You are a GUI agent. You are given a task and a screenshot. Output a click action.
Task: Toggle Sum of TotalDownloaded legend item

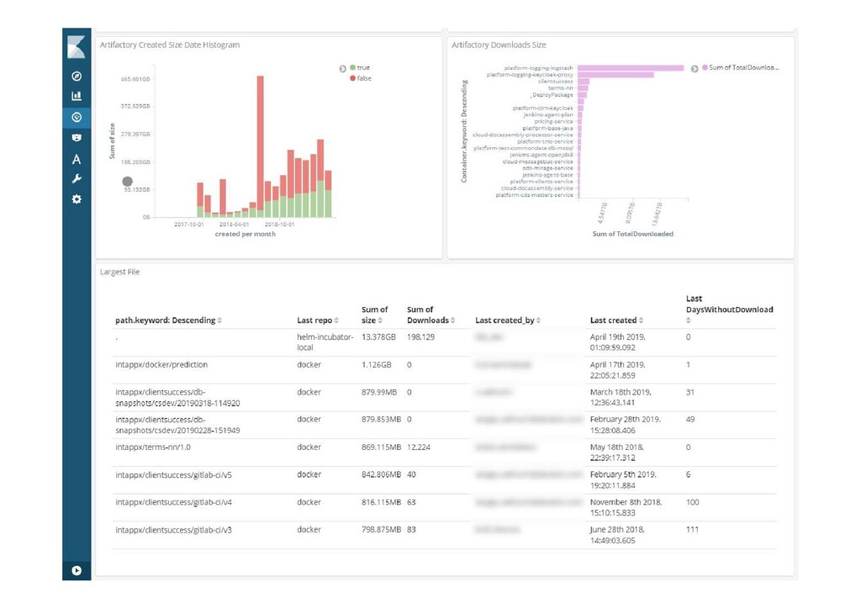pos(740,67)
